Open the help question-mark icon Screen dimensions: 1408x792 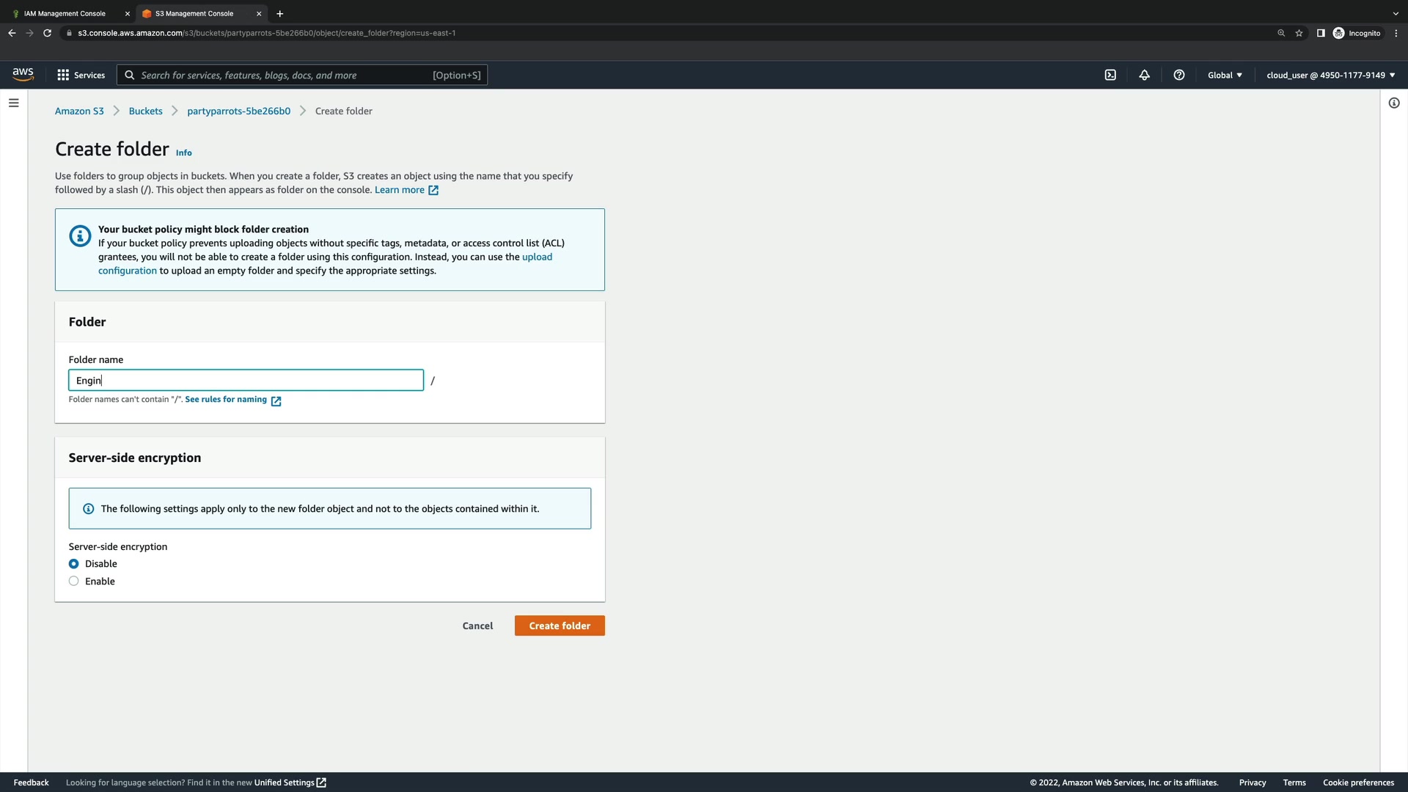[1178, 75]
